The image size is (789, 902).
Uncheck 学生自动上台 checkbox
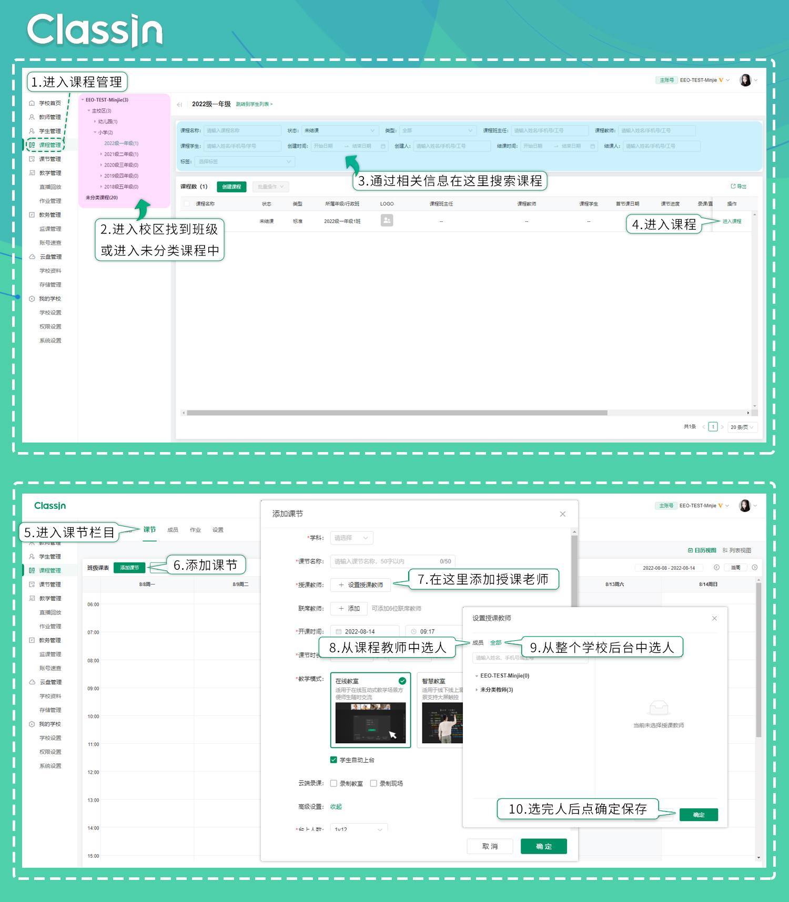pos(333,760)
